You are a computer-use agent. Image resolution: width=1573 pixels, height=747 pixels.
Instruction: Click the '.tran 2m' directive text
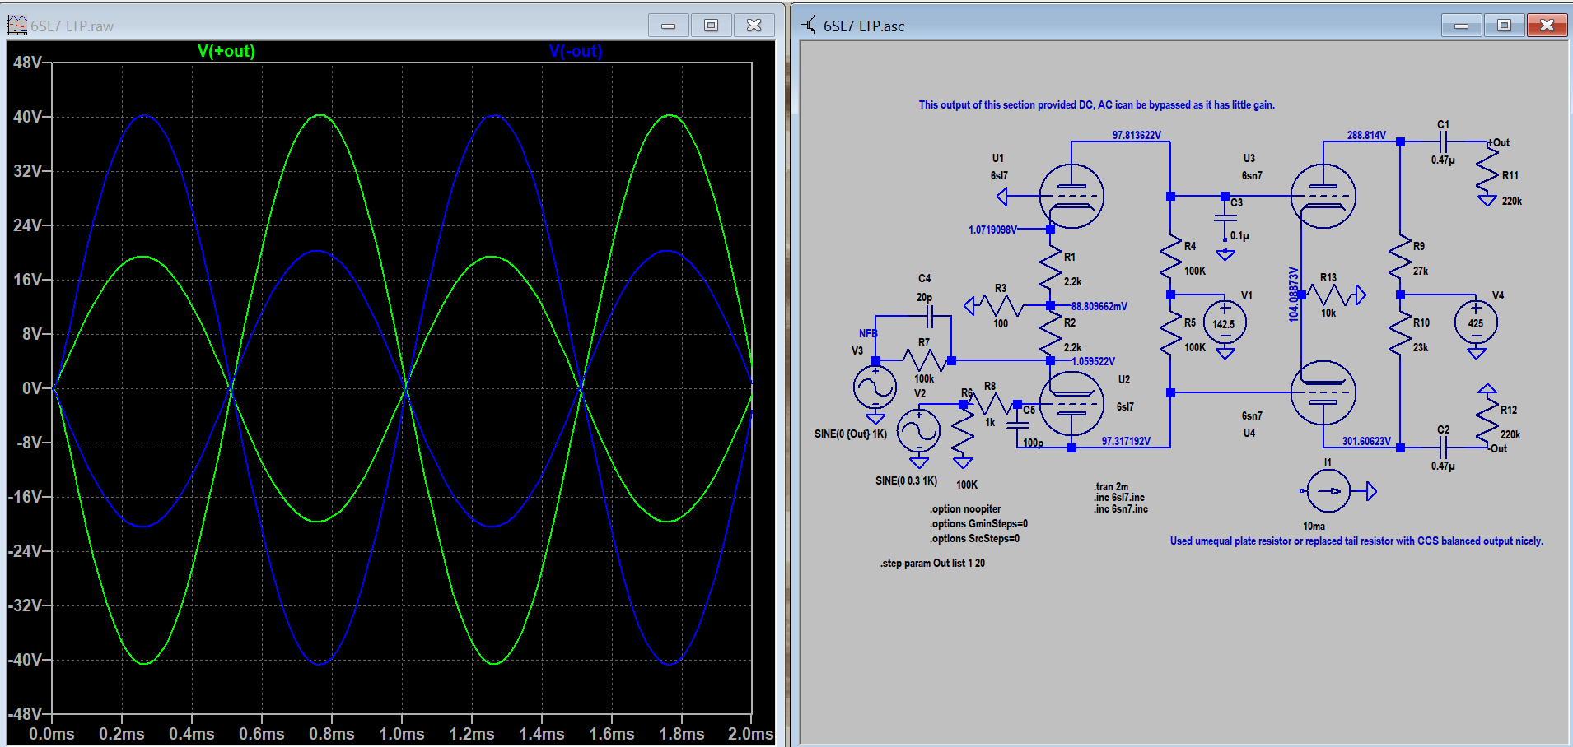(1111, 487)
